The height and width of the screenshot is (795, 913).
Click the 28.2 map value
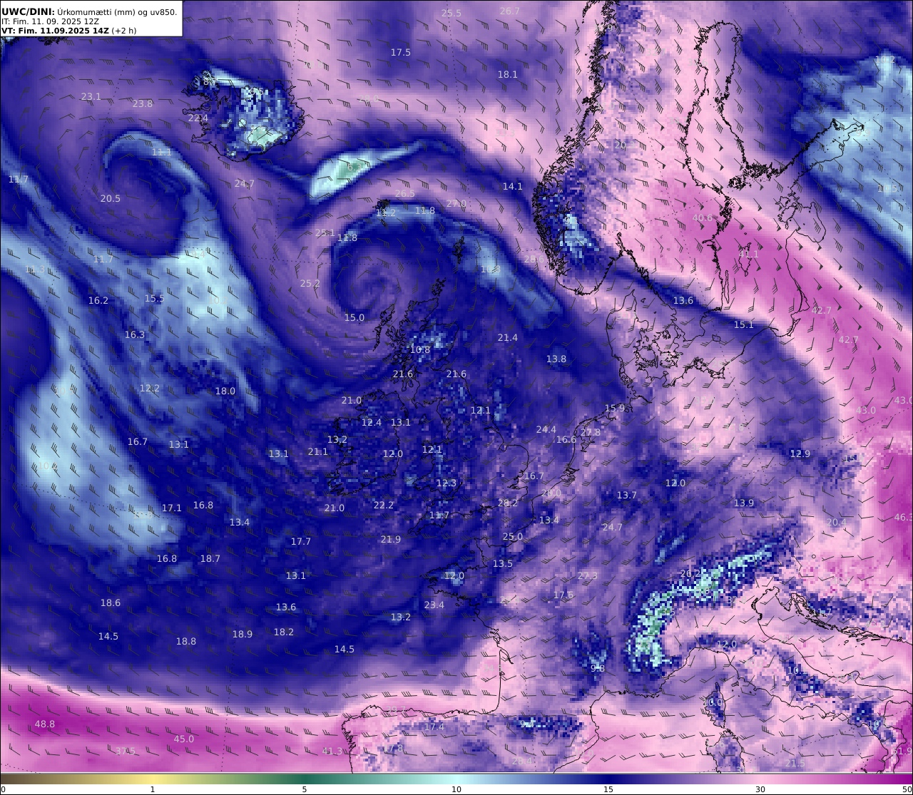(x=508, y=503)
